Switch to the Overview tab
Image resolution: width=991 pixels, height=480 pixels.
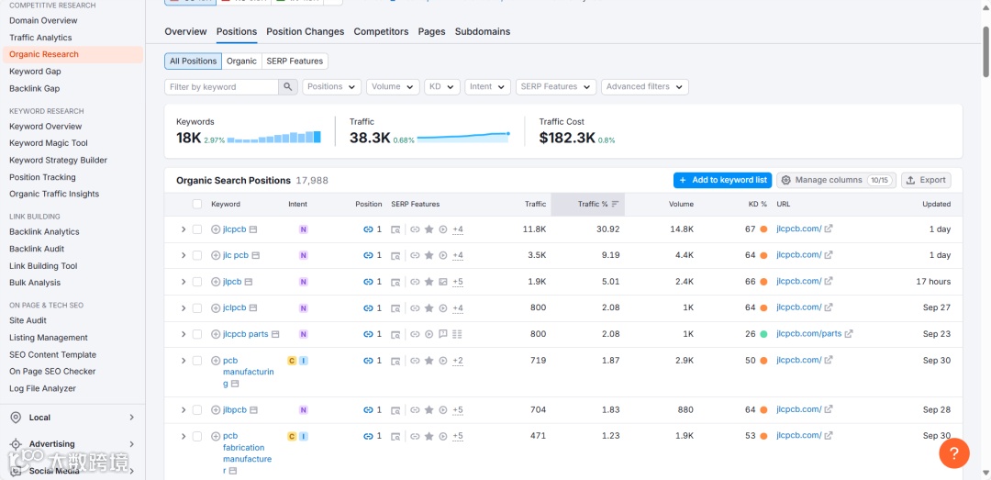click(x=185, y=31)
